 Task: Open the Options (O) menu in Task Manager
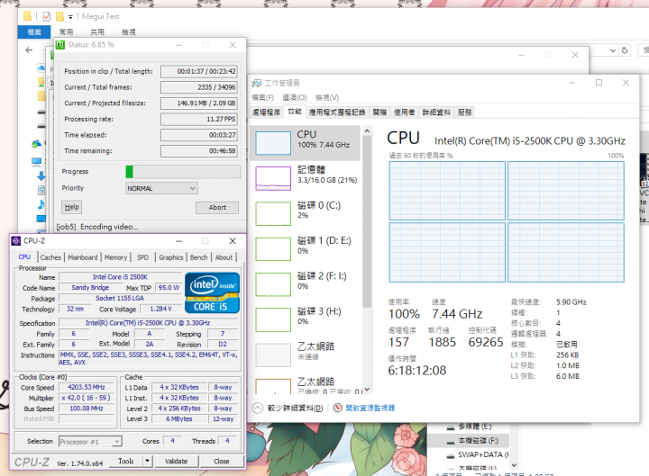pyautogui.click(x=295, y=98)
